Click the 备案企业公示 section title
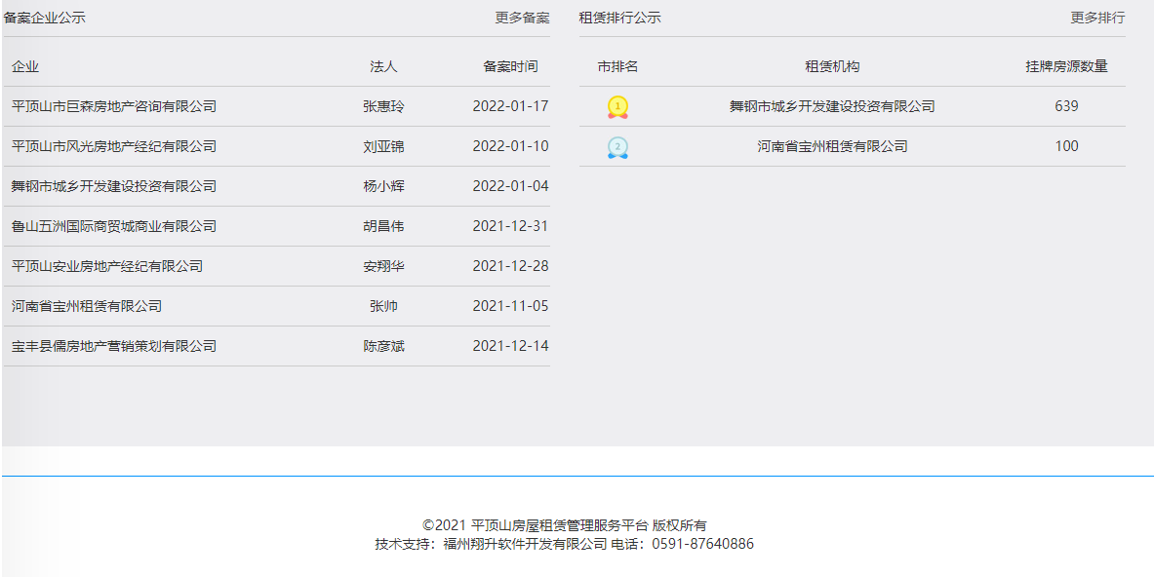 click(x=45, y=18)
